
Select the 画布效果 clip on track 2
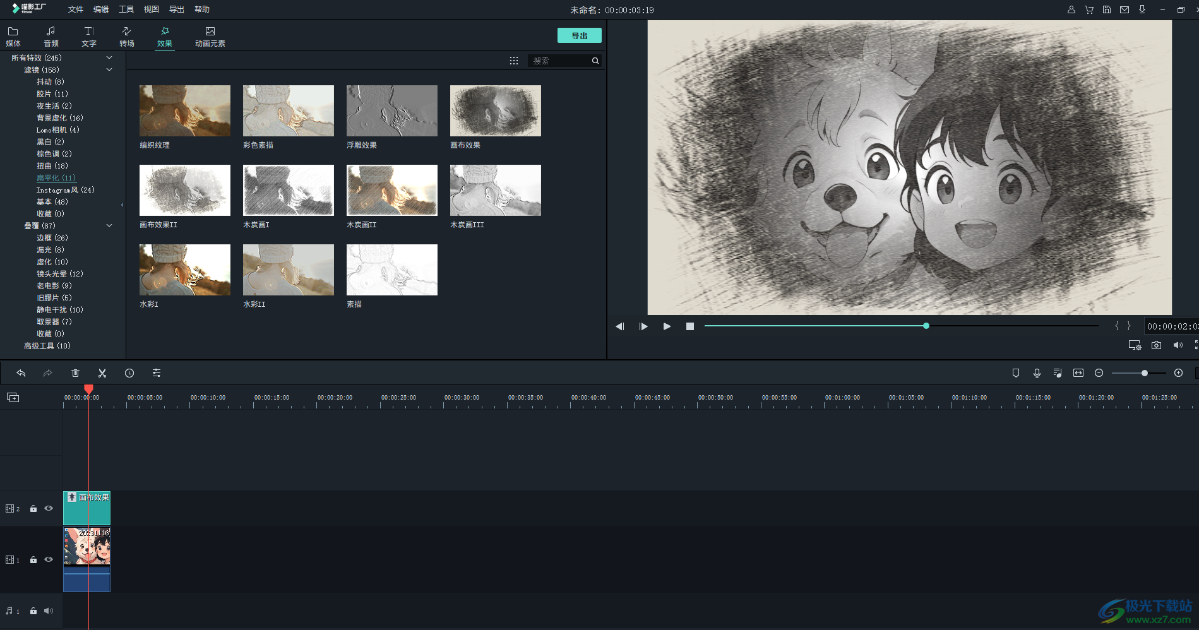(x=87, y=508)
